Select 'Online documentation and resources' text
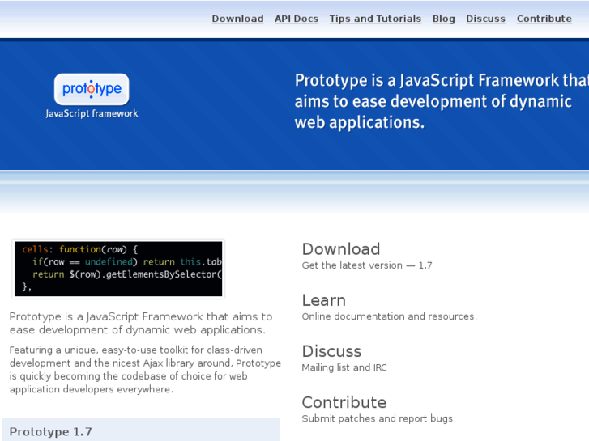The image size is (589, 441). 389,316
